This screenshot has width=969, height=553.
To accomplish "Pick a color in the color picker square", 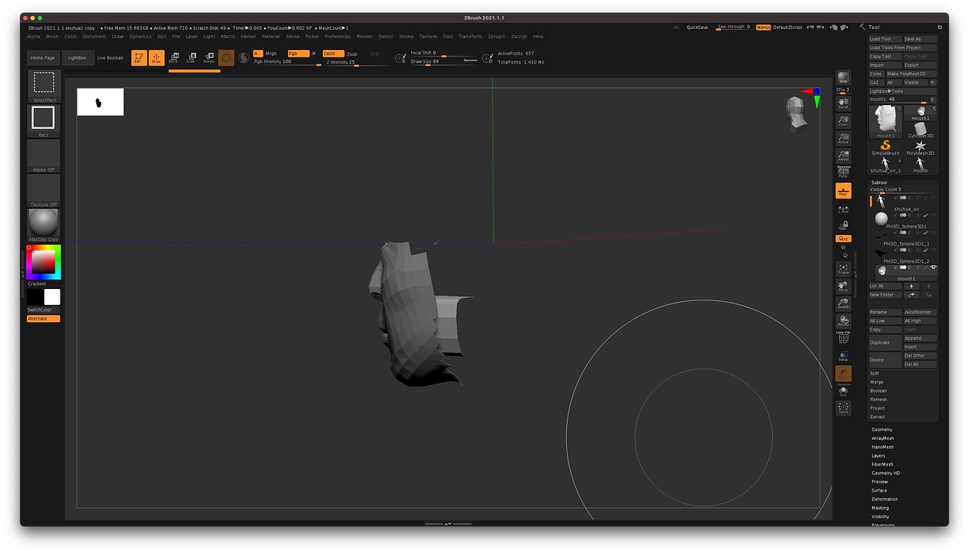I will coord(44,263).
